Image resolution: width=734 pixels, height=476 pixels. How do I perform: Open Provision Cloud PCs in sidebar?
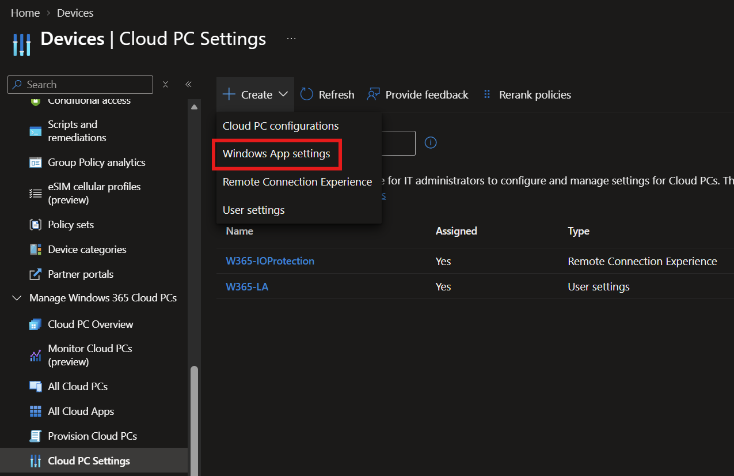[94, 436]
